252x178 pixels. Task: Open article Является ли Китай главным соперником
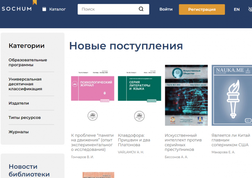[x=231, y=140]
